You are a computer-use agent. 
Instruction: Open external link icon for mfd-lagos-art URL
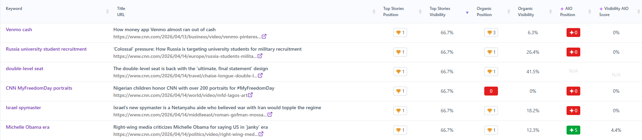point(250,95)
